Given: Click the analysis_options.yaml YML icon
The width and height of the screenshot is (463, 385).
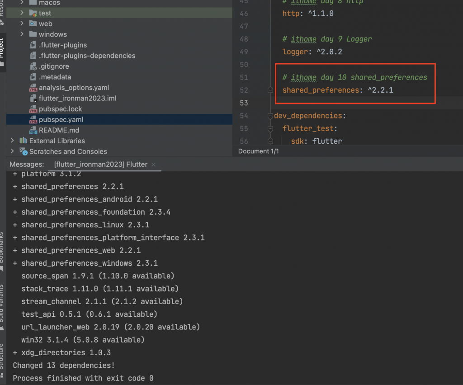Looking at the screenshot, I should pyautogui.click(x=33, y=88).
